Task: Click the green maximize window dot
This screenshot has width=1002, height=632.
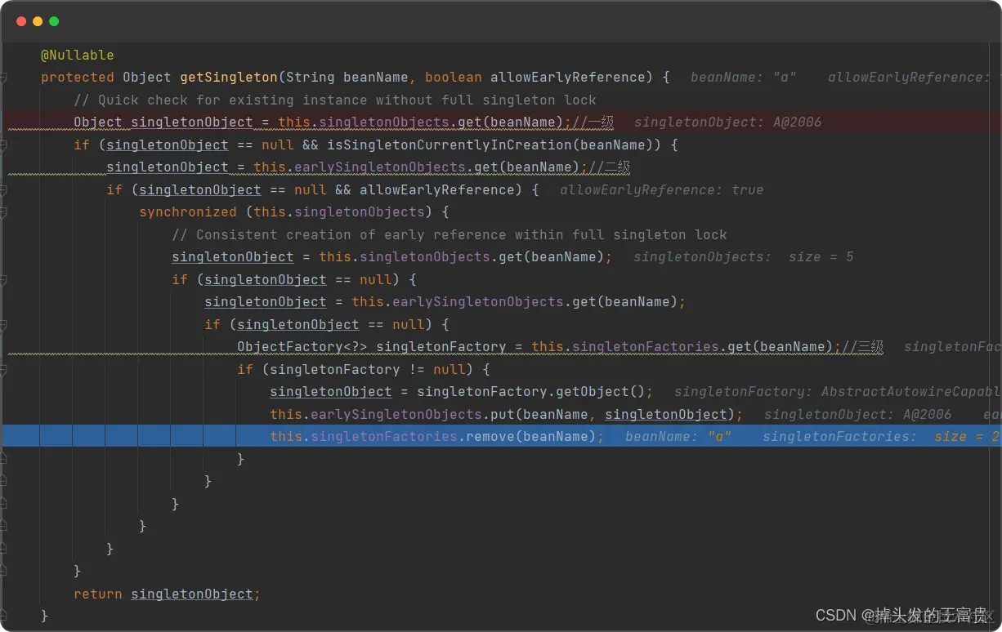Action: click(x=54, y=21)
